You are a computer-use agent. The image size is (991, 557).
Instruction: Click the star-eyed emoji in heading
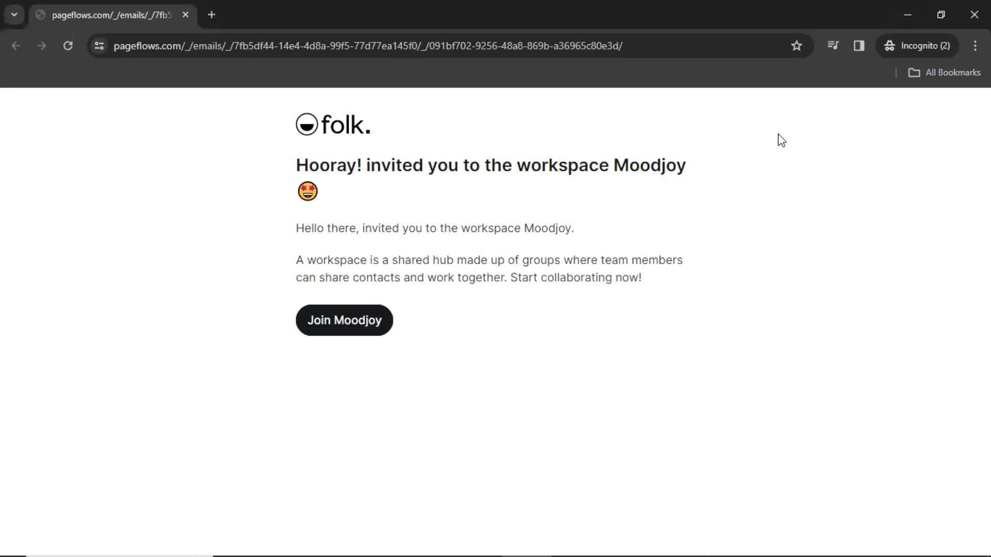pos(308,191)
